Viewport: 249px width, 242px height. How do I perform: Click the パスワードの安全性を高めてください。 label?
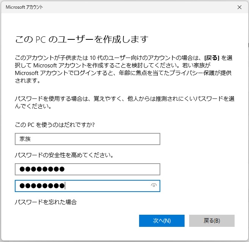[64, 155]
